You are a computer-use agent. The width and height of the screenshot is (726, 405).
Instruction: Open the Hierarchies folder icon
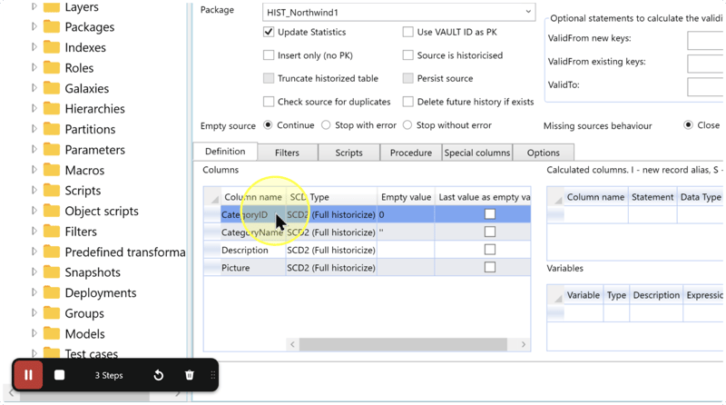[x=52, y=108]
